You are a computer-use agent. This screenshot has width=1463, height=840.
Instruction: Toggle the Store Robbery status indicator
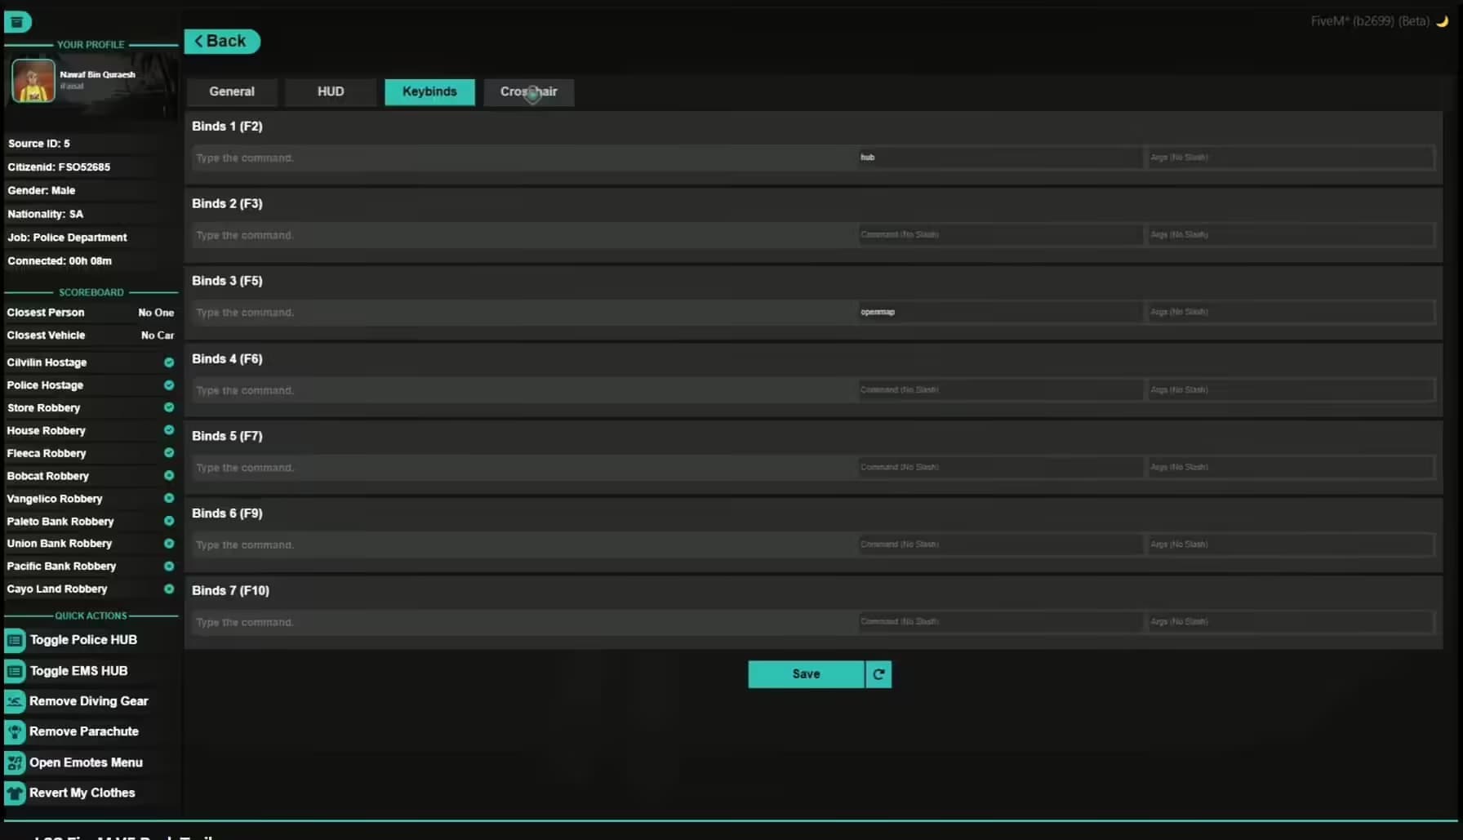[x=169, y=407]
